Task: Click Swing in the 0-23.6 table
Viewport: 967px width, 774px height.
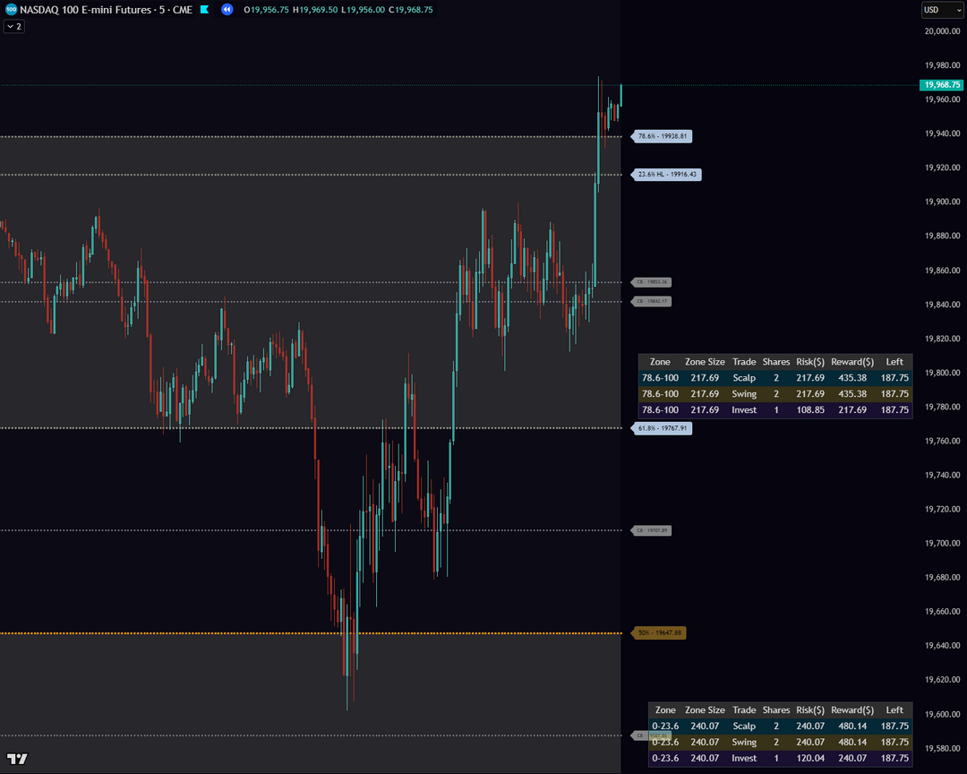Action: tap(744, 742)
